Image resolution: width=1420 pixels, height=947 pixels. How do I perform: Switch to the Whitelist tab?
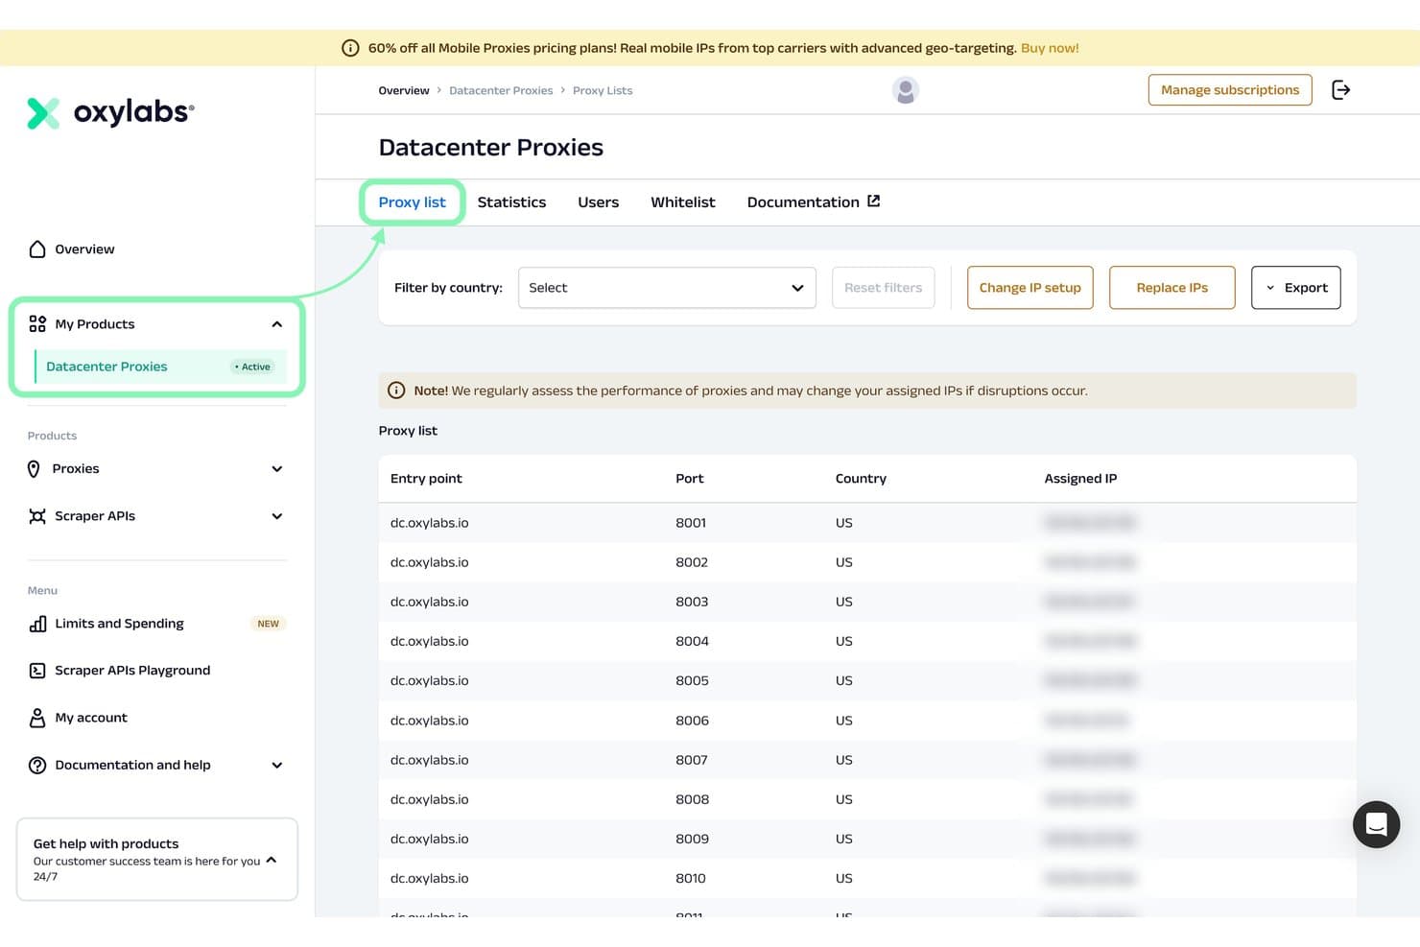[x=683, y=202]
